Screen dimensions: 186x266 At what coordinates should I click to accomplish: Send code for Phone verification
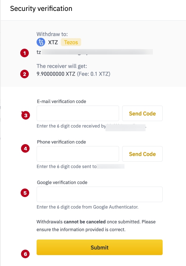(x=142, y=154)
